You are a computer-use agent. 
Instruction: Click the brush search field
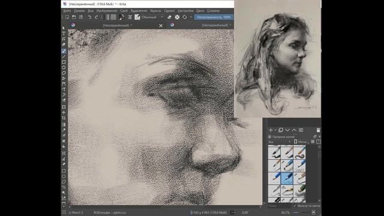click(x=280, y=206)
